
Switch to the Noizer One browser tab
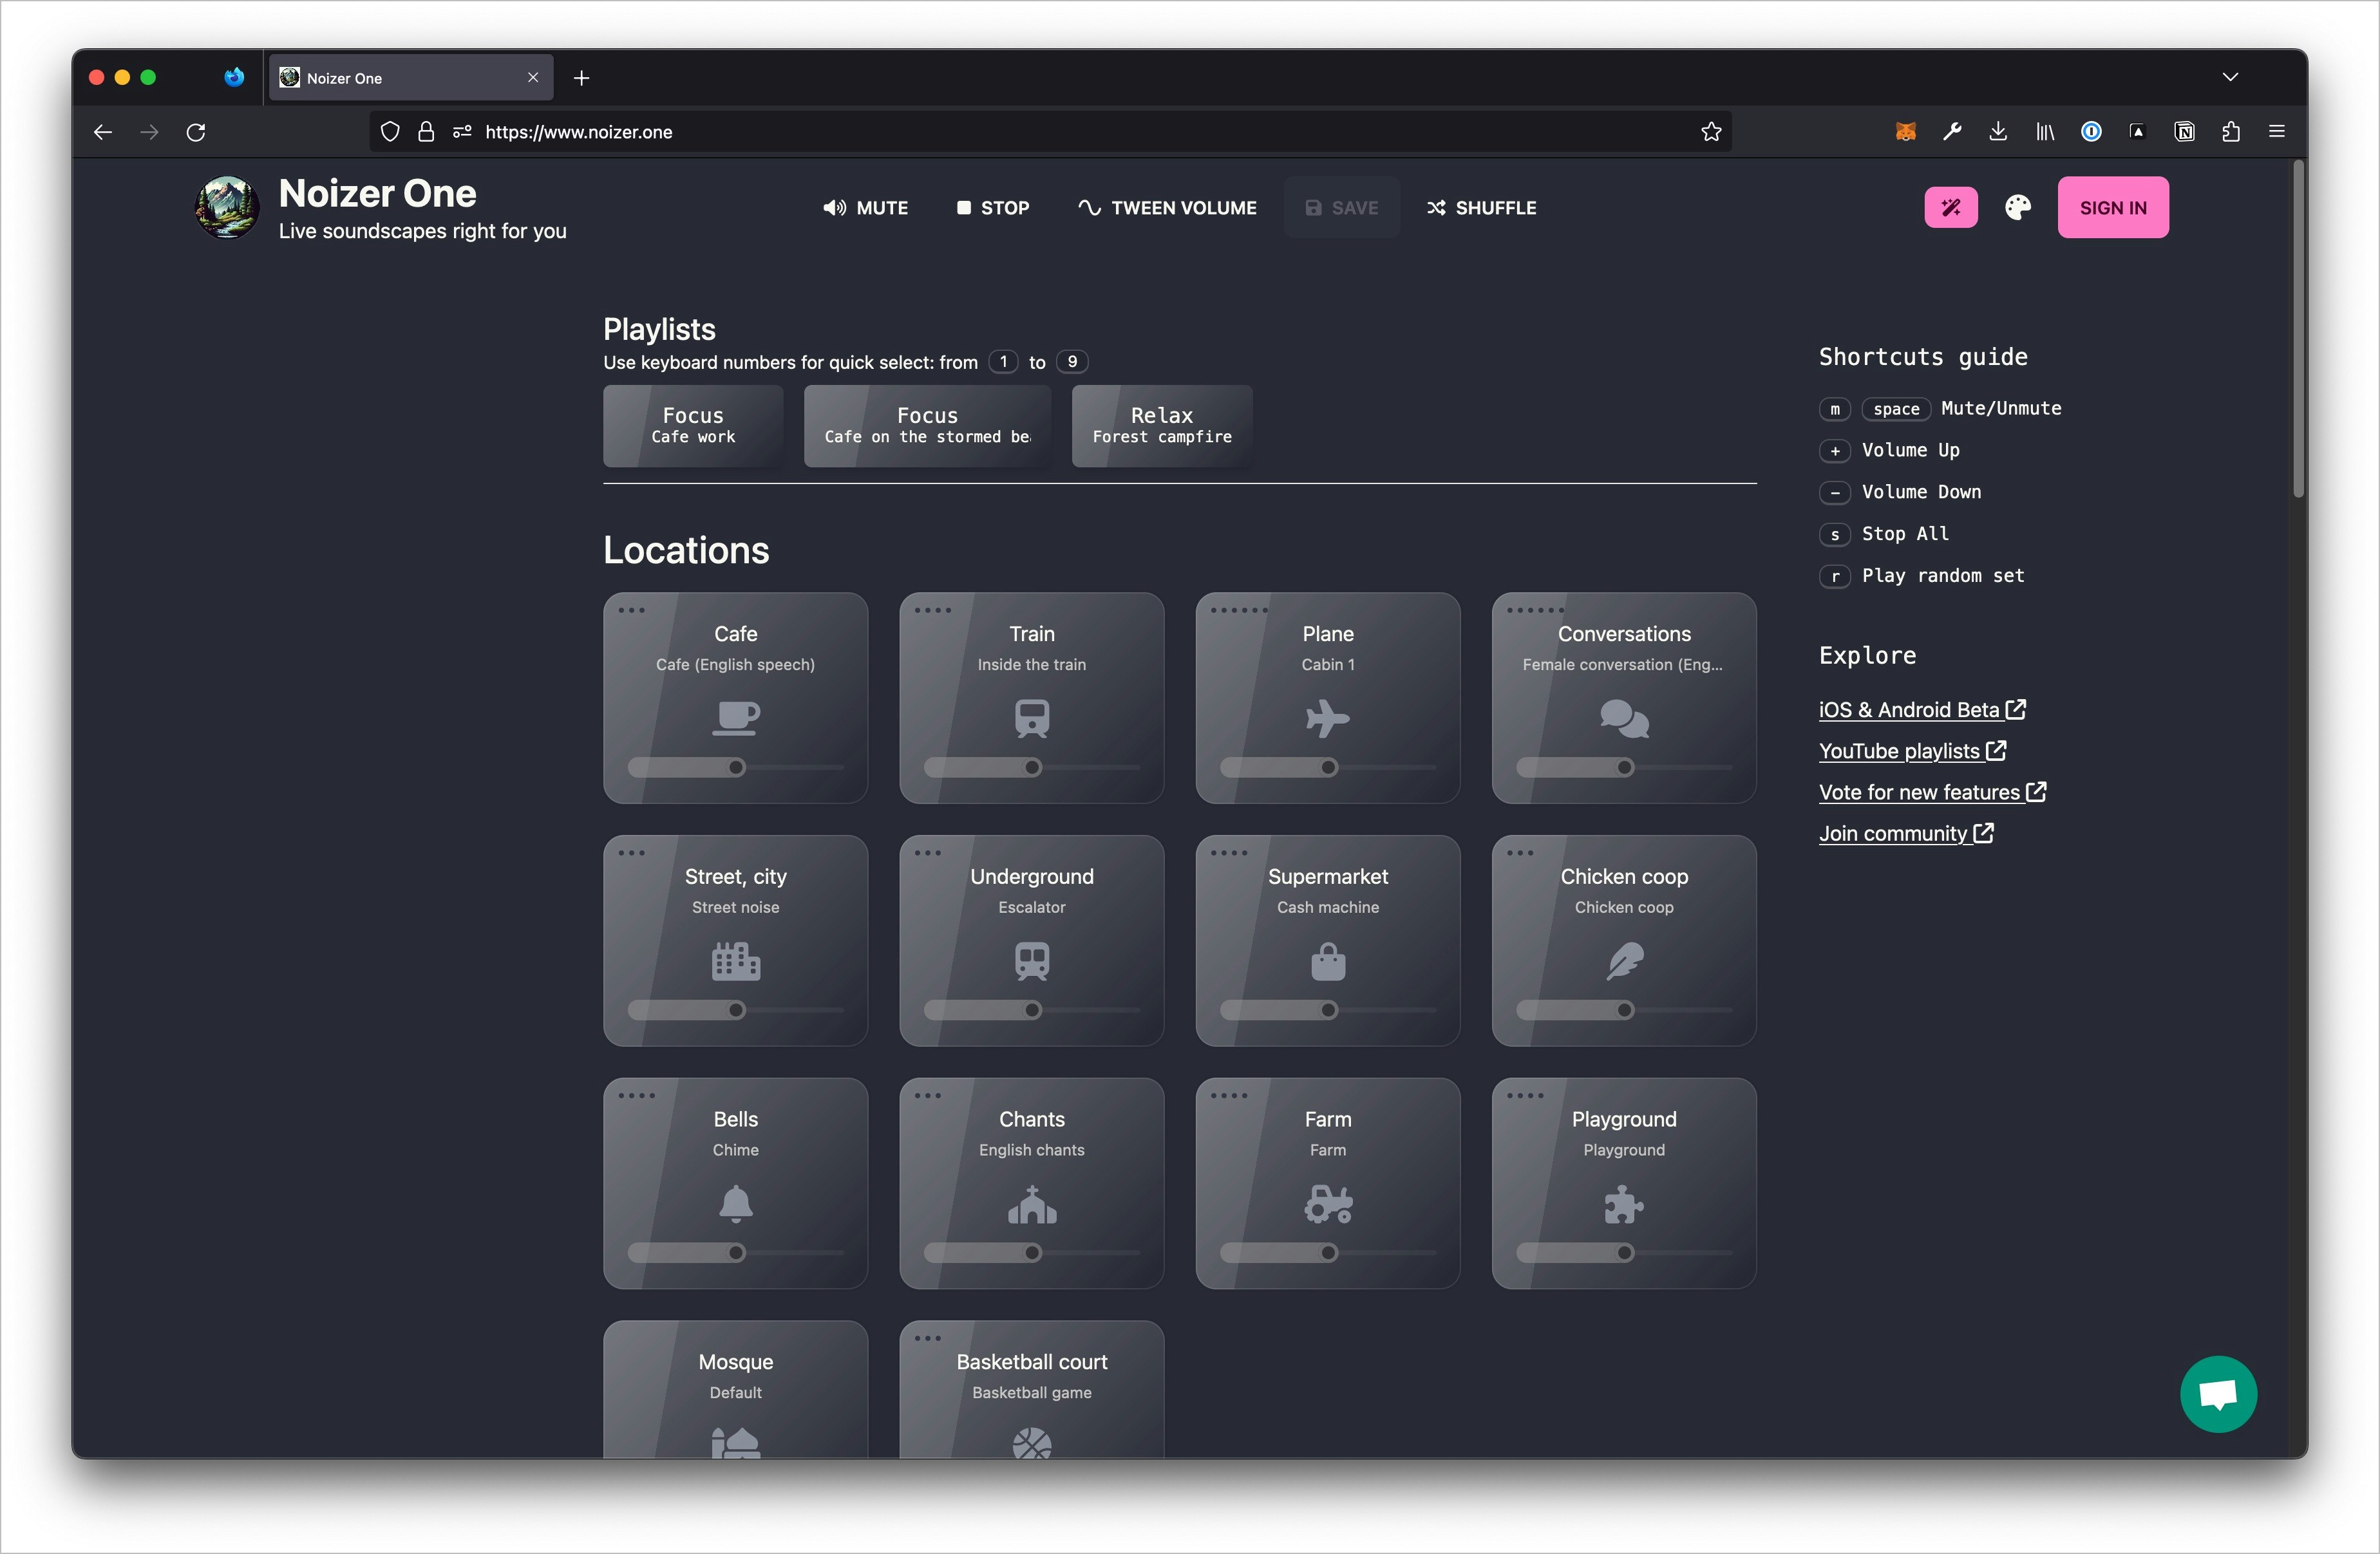(410, 78)
